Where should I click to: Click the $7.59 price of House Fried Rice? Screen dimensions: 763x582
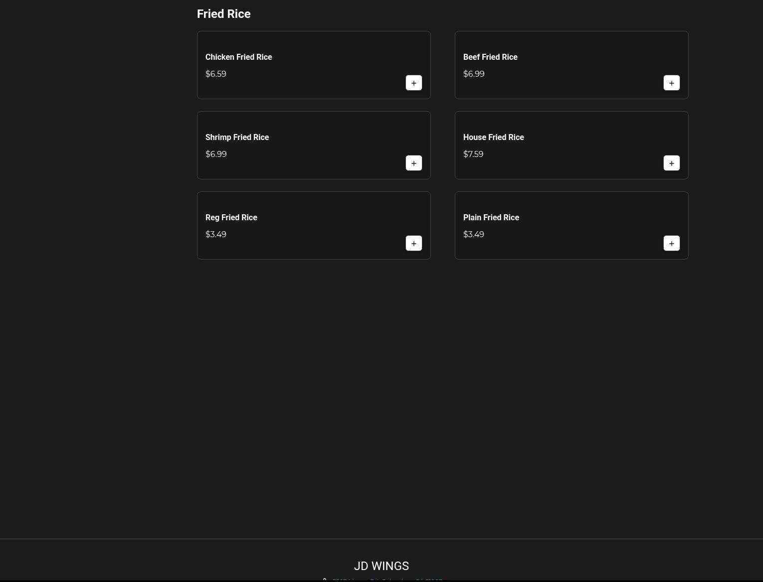click(x=473, y=154)
